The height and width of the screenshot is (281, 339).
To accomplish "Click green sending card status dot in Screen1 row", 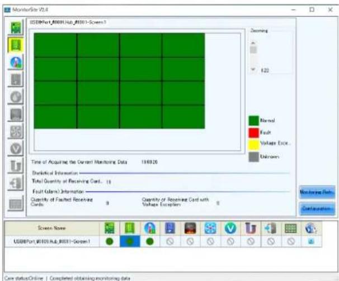I will click(x=110, y=241).
